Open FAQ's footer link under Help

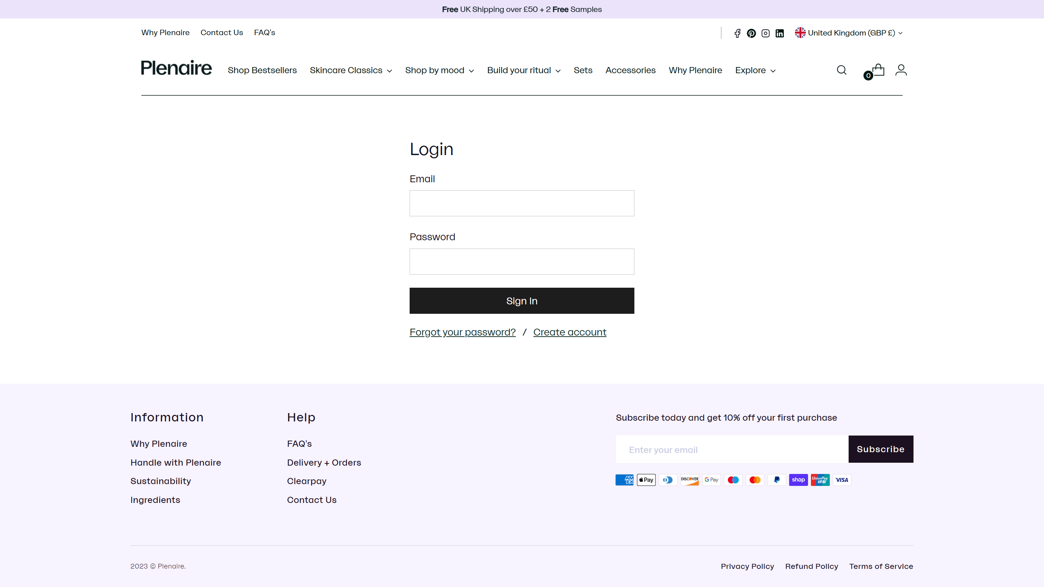[x=299, y=444]
